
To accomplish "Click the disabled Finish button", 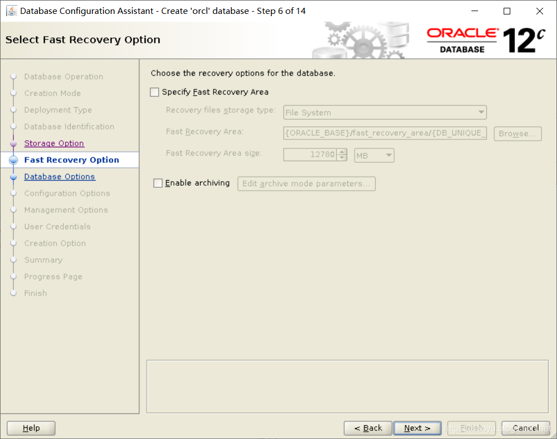I will [471, 428].
